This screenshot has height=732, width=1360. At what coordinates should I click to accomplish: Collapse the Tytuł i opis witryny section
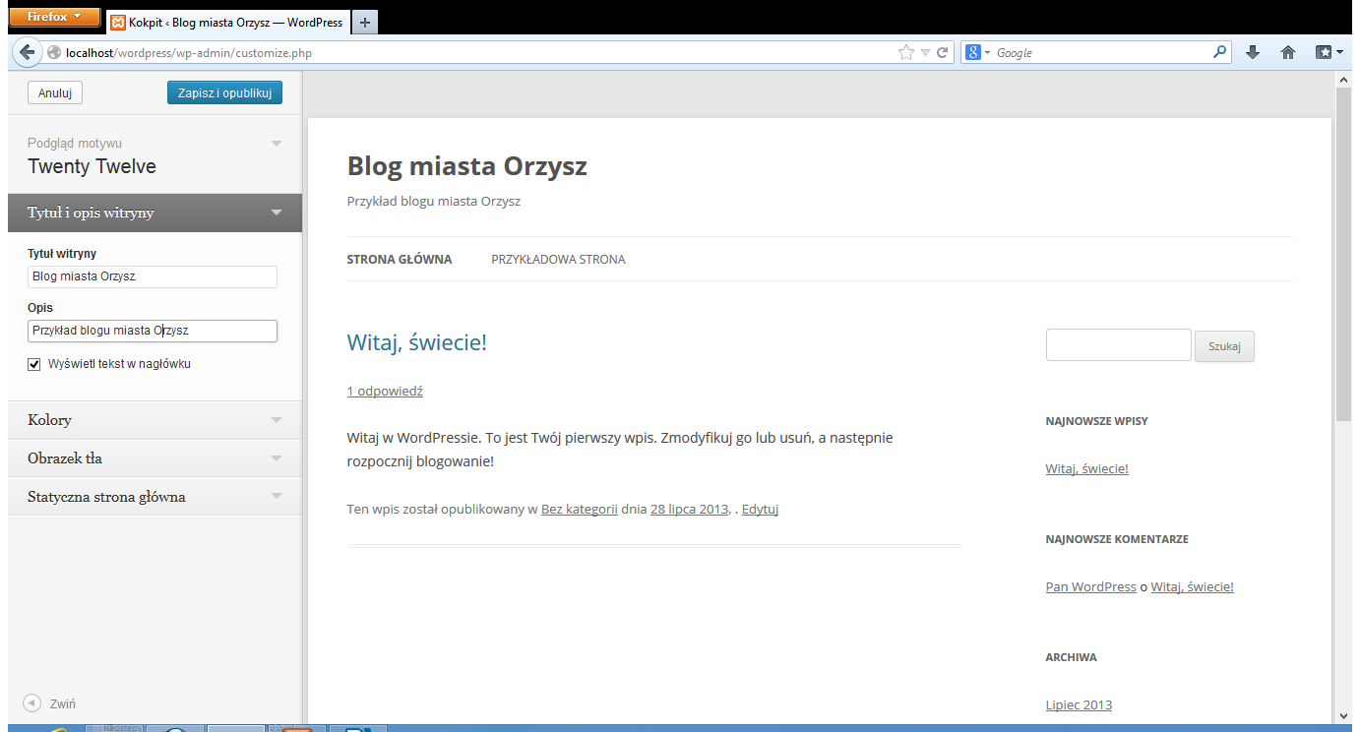click(x=155, y=213)
